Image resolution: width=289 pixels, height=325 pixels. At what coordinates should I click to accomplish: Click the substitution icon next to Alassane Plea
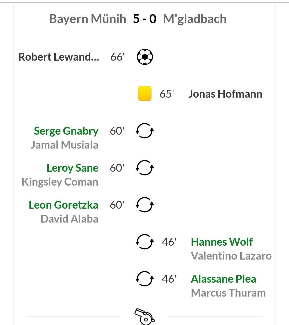click(145, 279)
